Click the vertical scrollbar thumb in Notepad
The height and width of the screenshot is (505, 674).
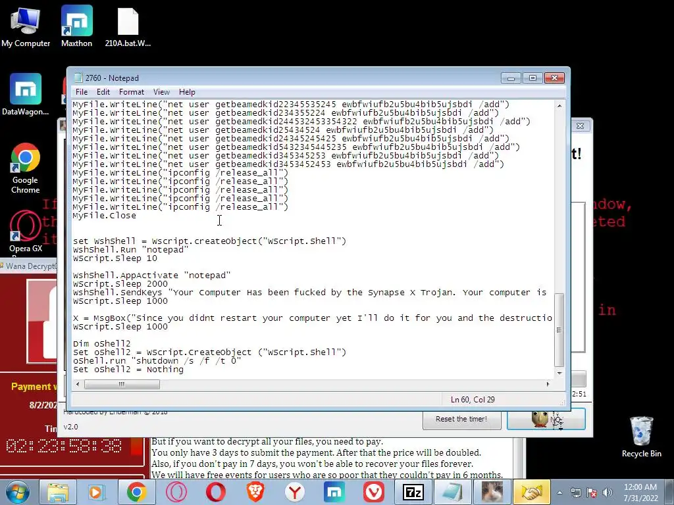coord(559,329)
